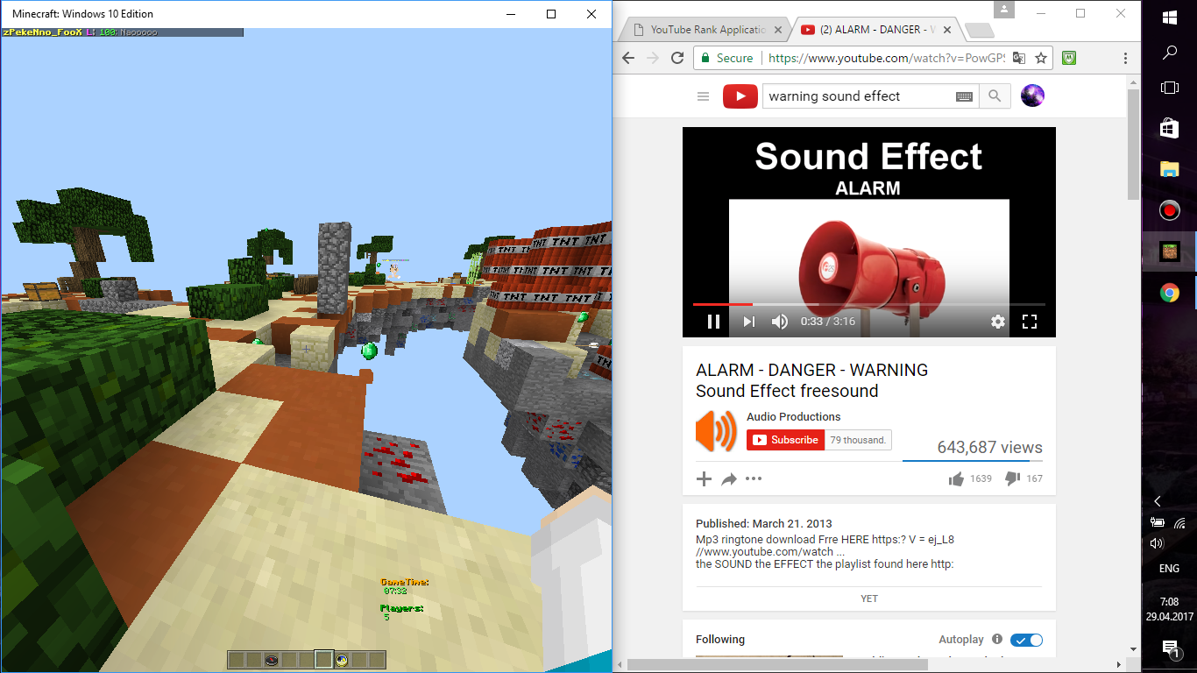Click the red screen recorder taskbar icon
The height and width of the screenshot is (673, 1197).
pyautogui.click(x=1170, y=210)
